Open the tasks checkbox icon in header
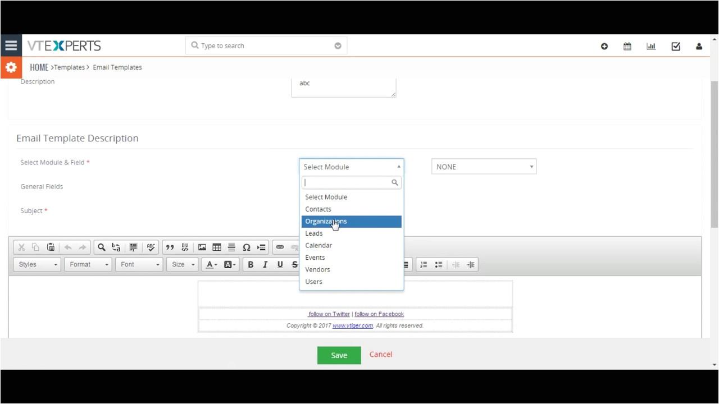 tap(676, 47)
